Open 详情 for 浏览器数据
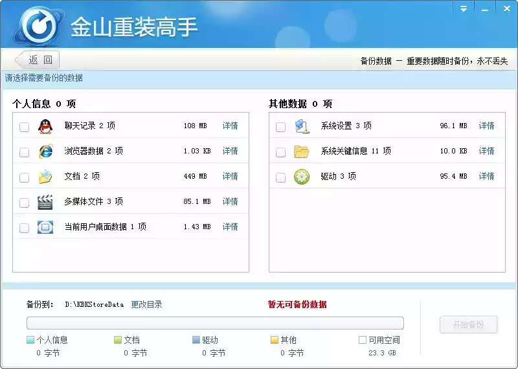The height and width of the screenshot is (369, 518). click(x=230, y=151)
